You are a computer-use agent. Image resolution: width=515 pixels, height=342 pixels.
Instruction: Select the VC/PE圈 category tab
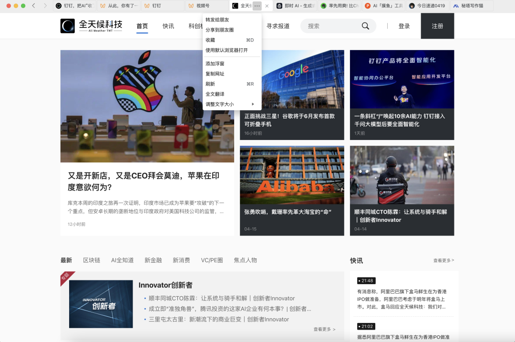212,260
